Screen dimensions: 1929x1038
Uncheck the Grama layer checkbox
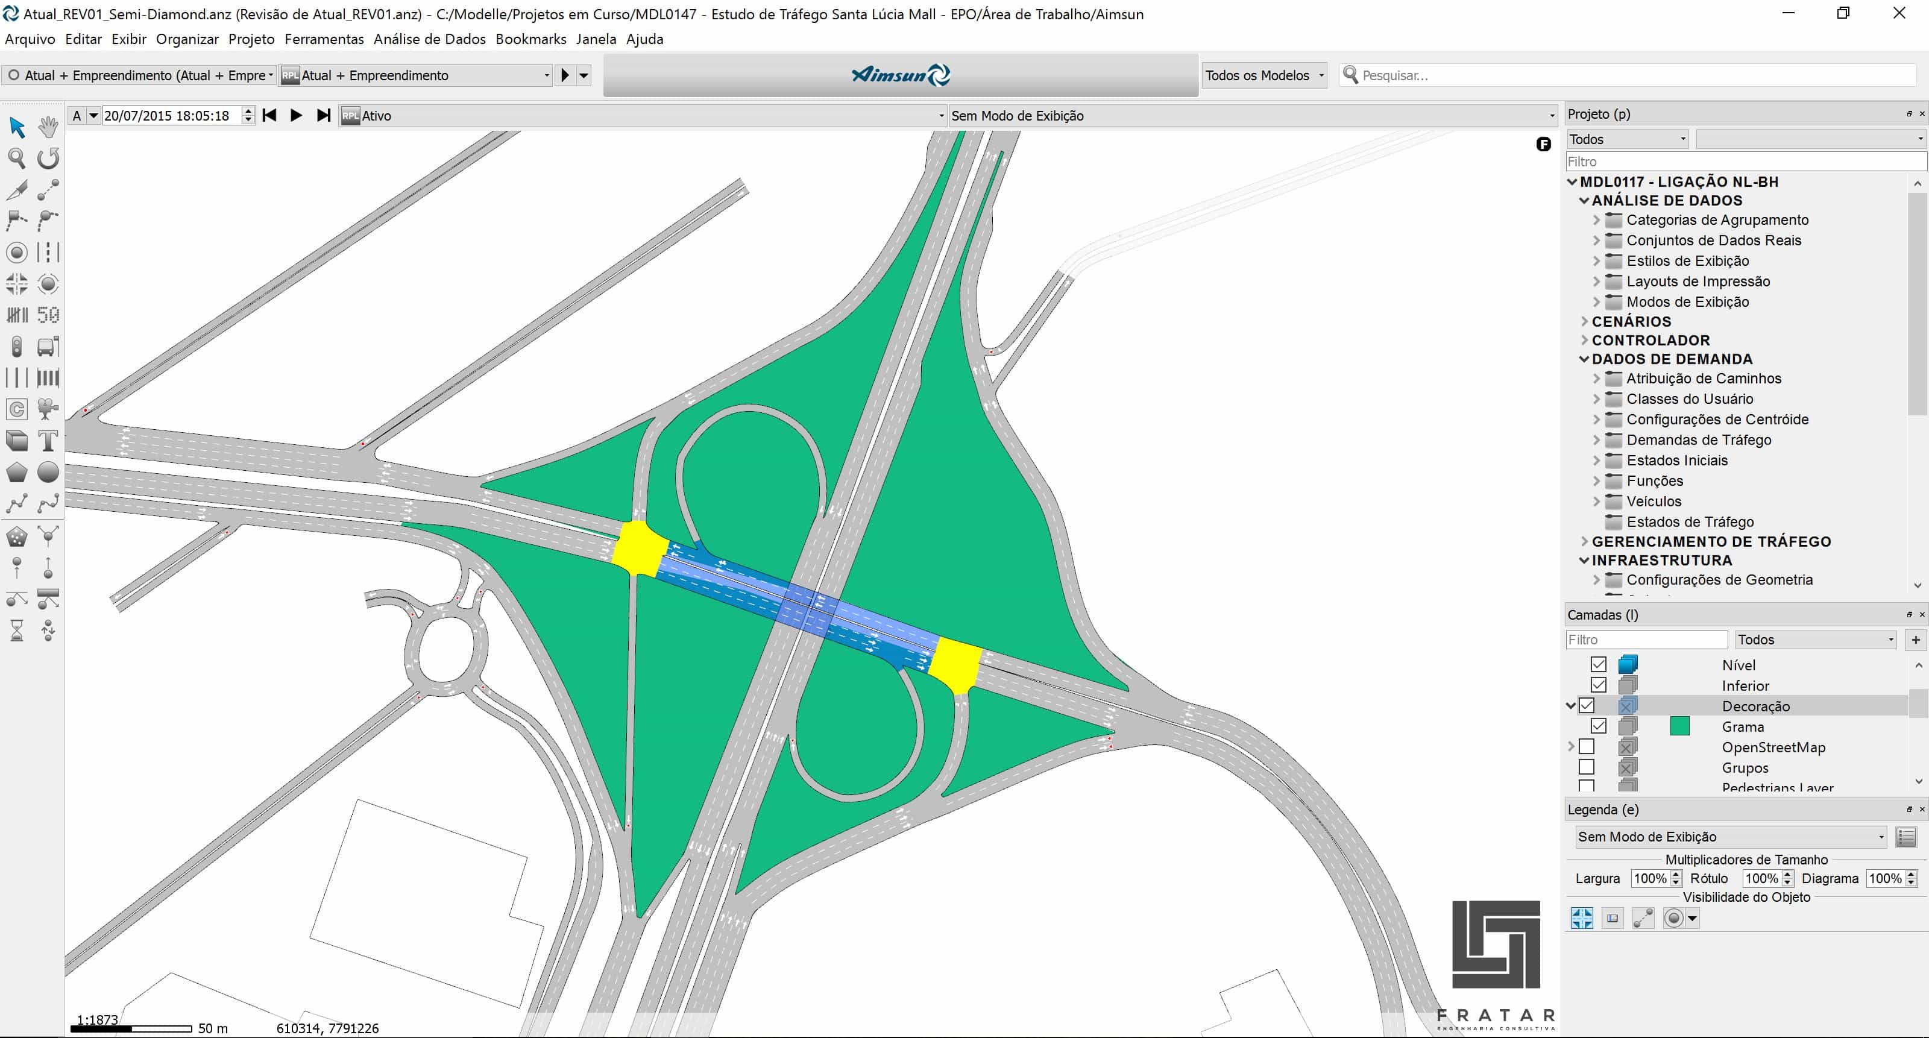(1598, 726)
